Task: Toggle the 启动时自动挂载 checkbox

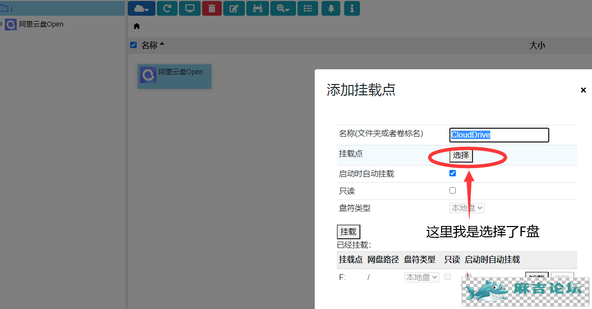Action: pyautogui.click(x=453, y=173)
